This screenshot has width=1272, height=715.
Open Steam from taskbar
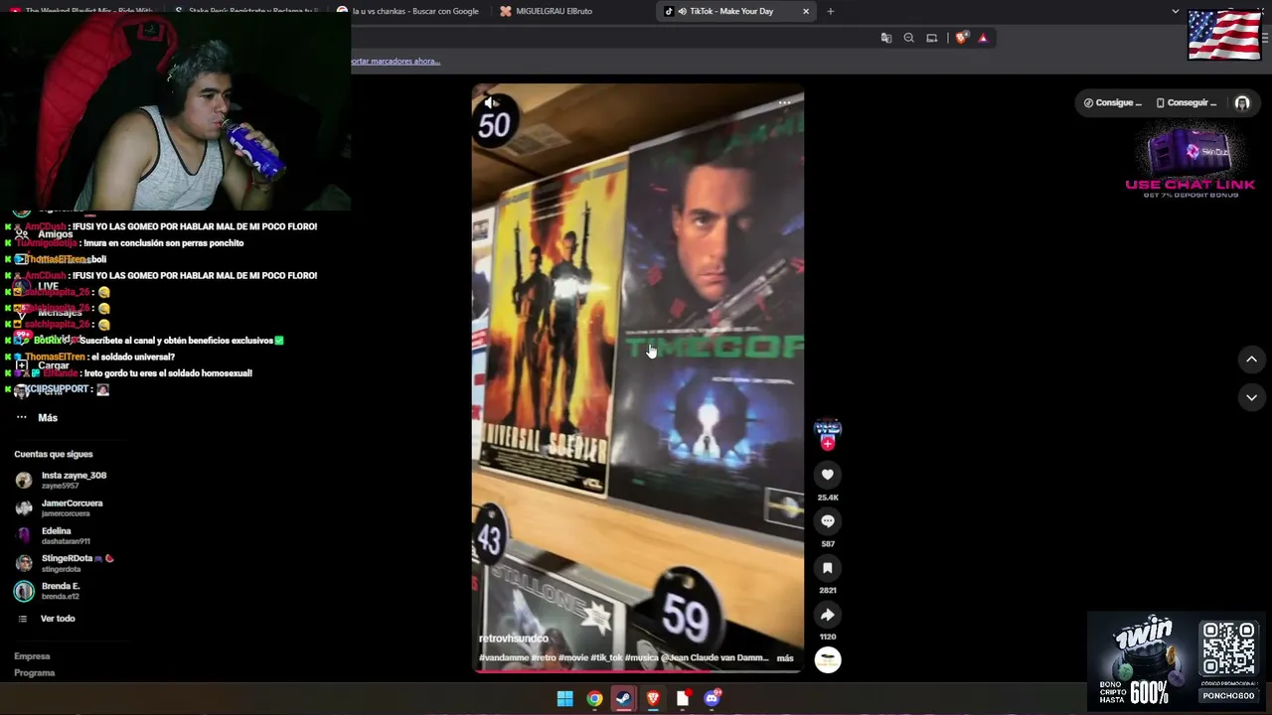click(623, 699)
